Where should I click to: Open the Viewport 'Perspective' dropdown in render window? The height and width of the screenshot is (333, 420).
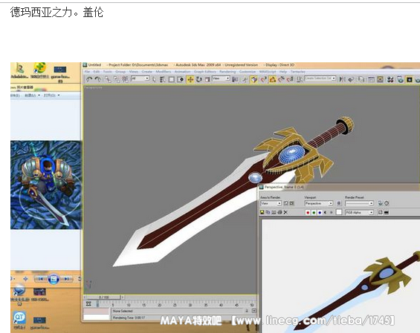click(318, 203)
